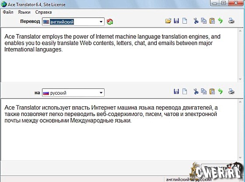Save translation with lower floppy icon

(176, 91)
